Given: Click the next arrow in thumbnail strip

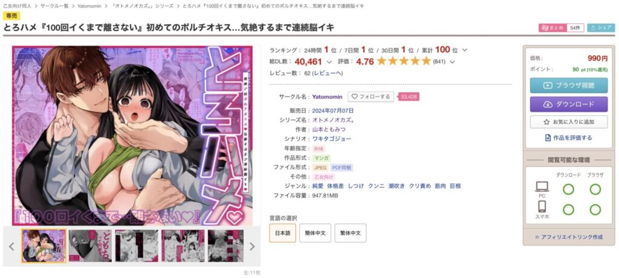Looking at the screenshot, I should [252, 247].
